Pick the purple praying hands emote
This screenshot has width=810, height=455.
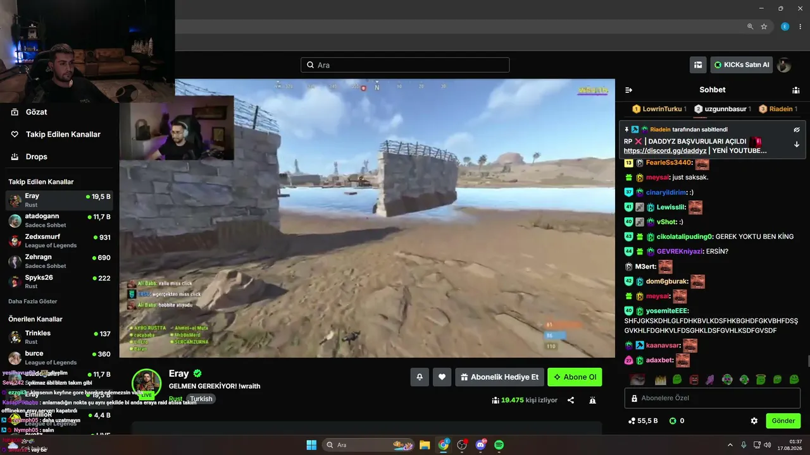pos(711,380)
